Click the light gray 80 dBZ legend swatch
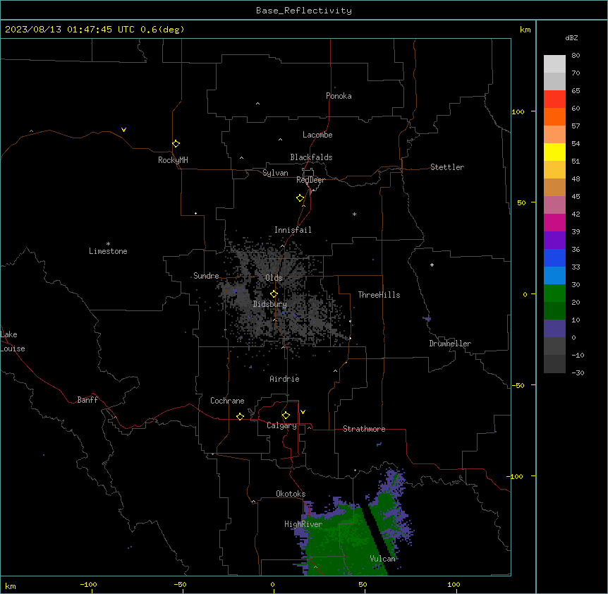The image size is (608, 594). tap(554, 63)
